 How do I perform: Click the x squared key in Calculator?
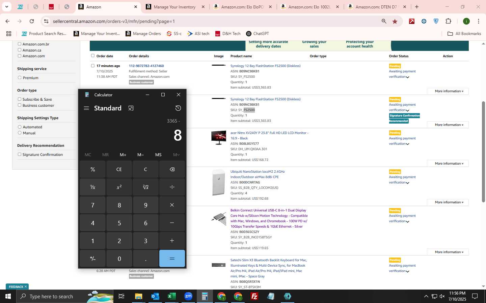119,187
